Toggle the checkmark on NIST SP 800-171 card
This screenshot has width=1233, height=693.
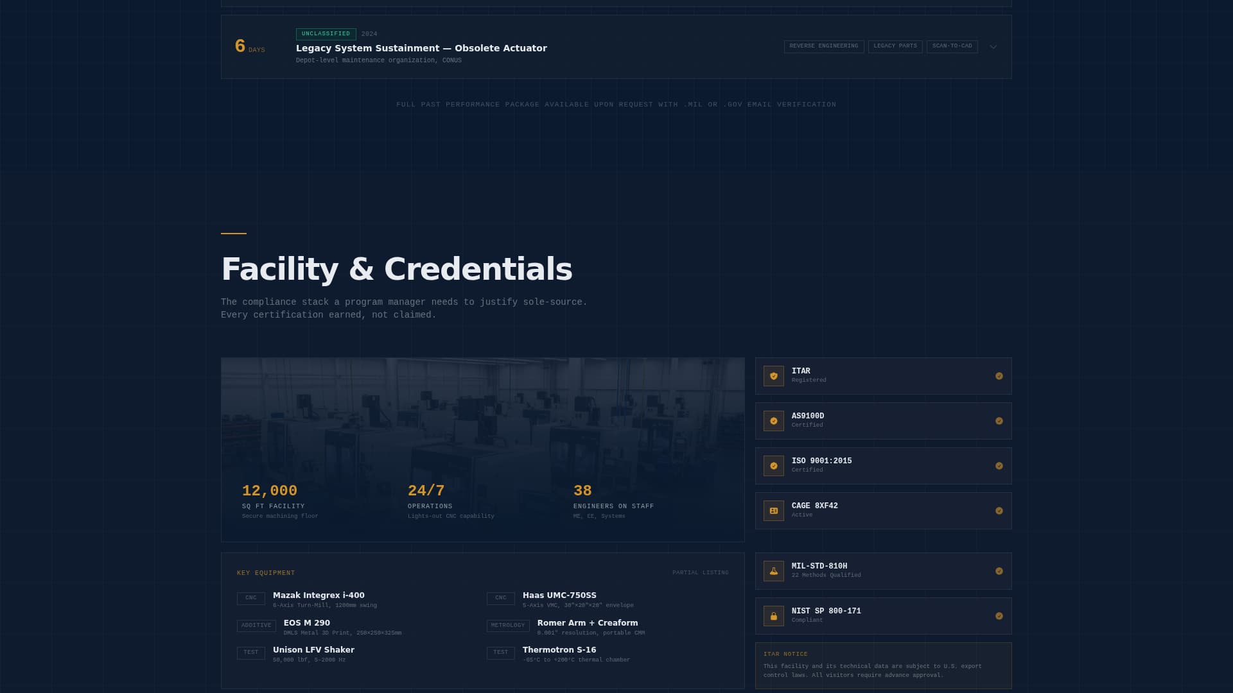point(999,615)
